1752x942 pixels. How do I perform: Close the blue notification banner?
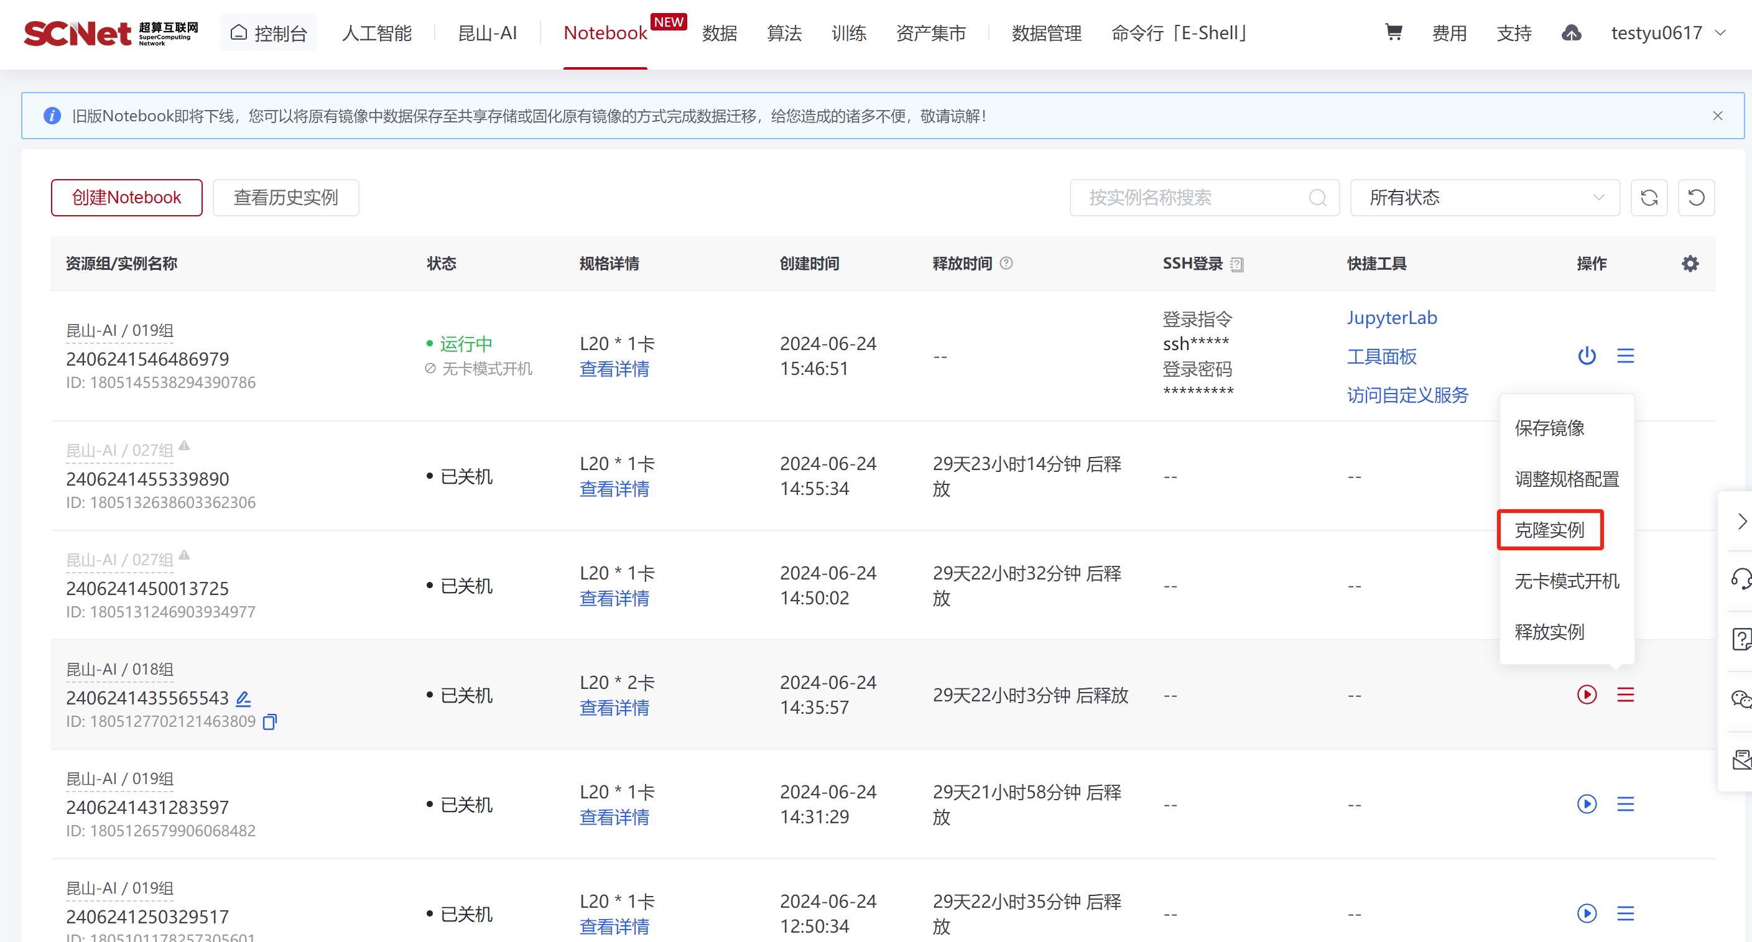1717,116
